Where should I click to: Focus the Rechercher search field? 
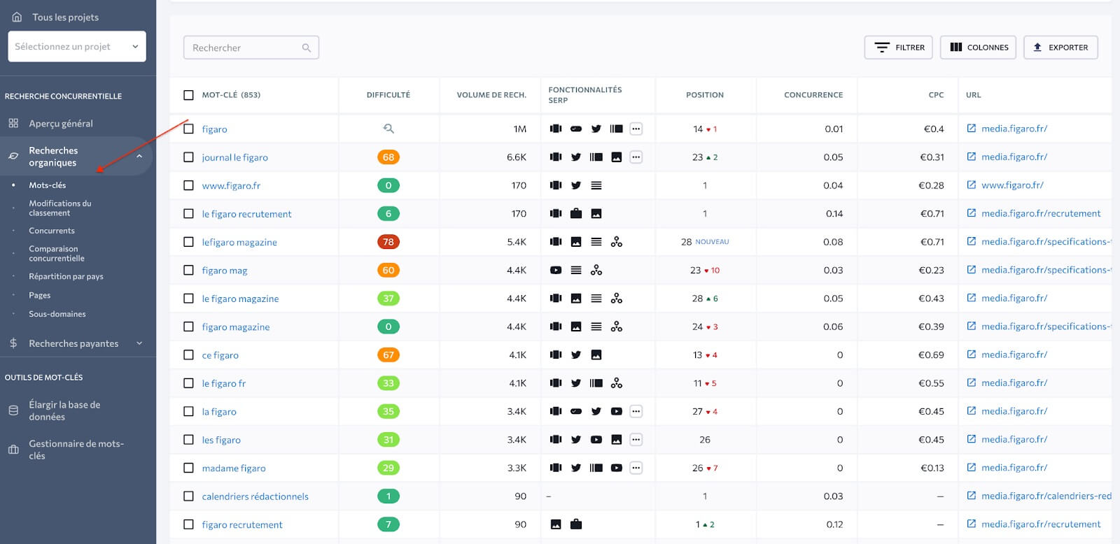[251, 48]
